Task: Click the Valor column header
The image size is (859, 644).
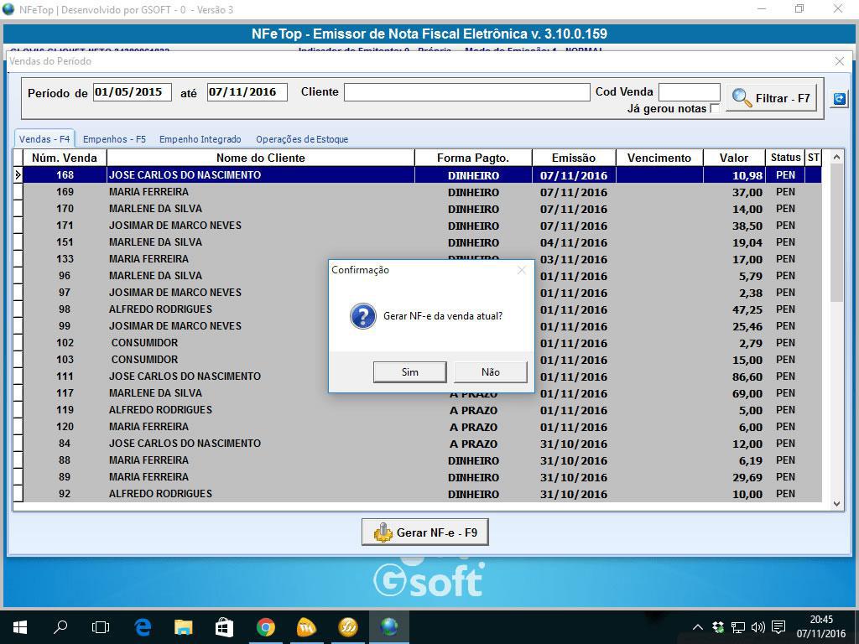Action: [734, 158]
